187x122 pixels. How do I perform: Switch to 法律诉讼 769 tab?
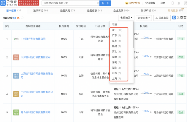[x=41, y=10]
